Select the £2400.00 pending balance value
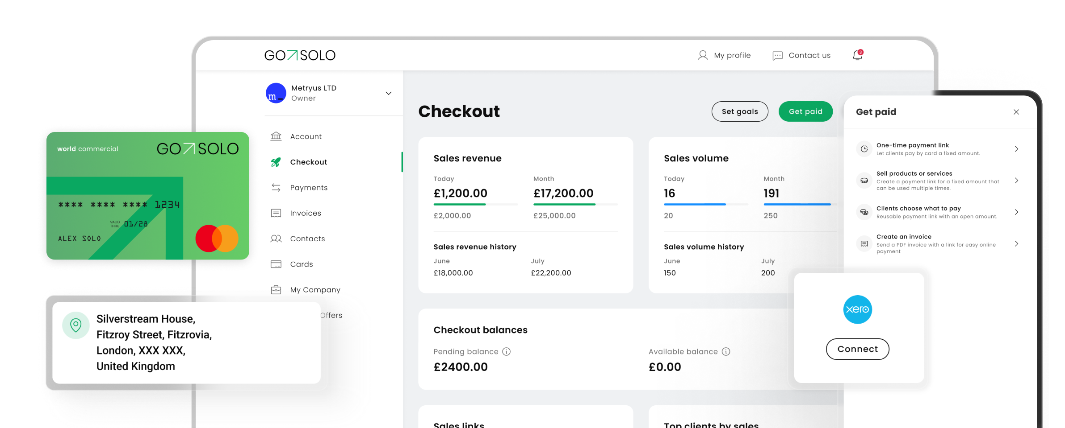Image resolution: width=1065 pixels, height=428 pixels. tap(461, 367)
